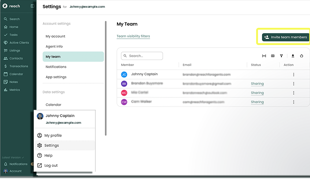
Task: Select Notifications in Account settings
Action: tap(56, 67)
